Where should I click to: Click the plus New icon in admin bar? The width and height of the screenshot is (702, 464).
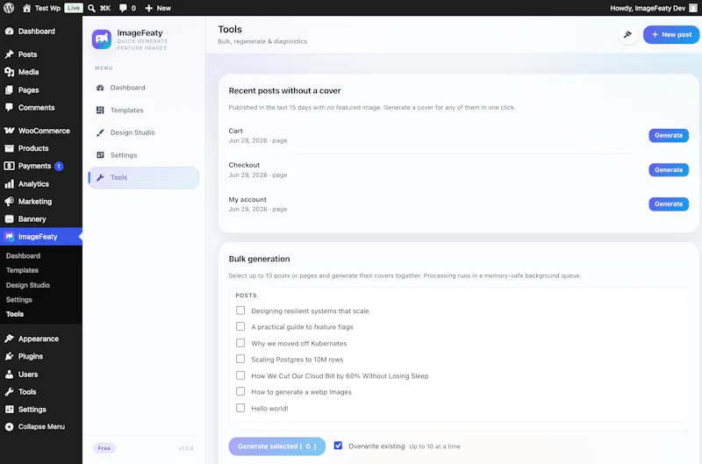click(x=149, y=8)
